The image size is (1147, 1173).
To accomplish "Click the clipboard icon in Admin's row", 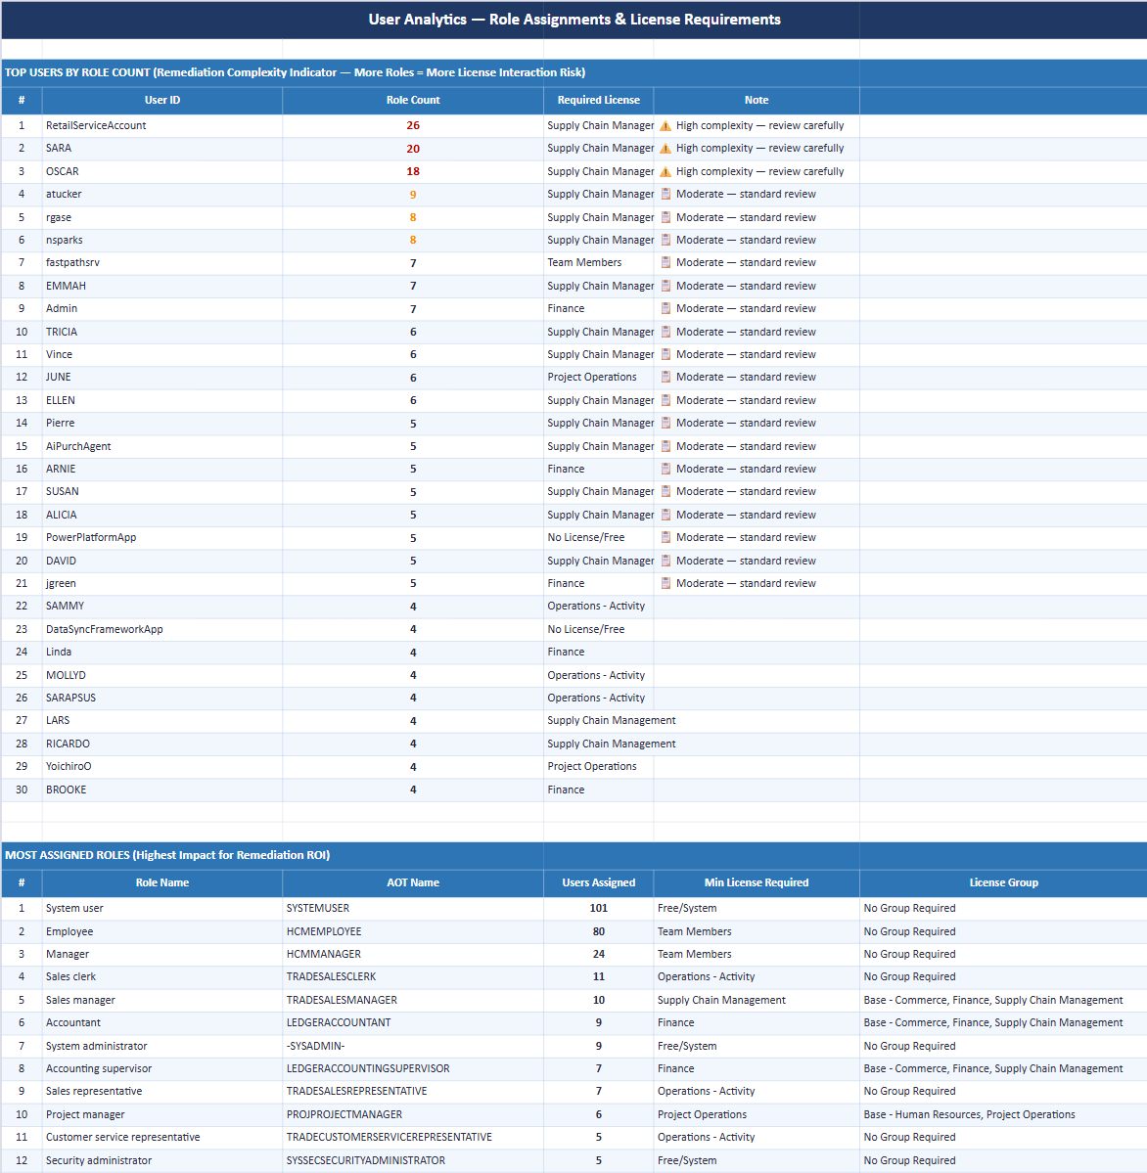I will coord(665,309).
